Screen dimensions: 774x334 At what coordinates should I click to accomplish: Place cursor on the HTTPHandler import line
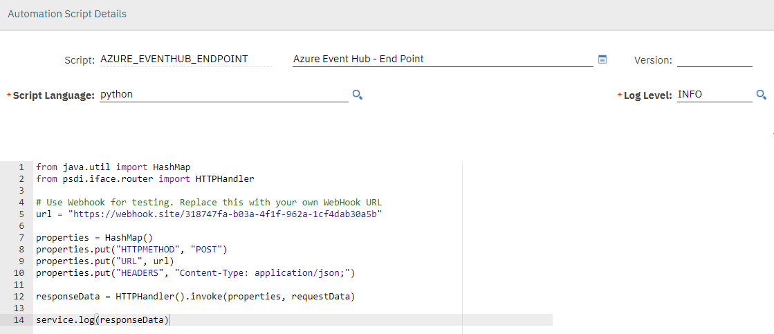pyautogui.click(x=145, y=178)
